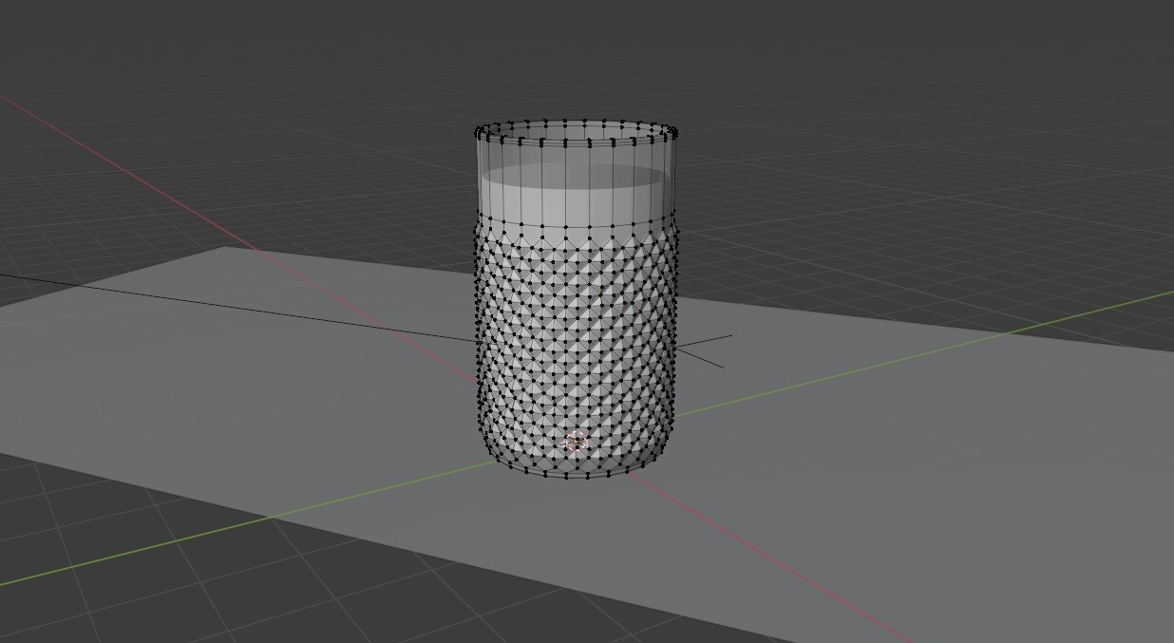
Task: Select a vertex on the cylinder's top rim
Action: [x=567, y=122]
